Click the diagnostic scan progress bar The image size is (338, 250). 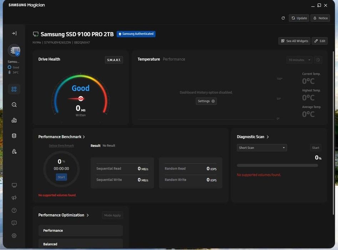(277, 165)
